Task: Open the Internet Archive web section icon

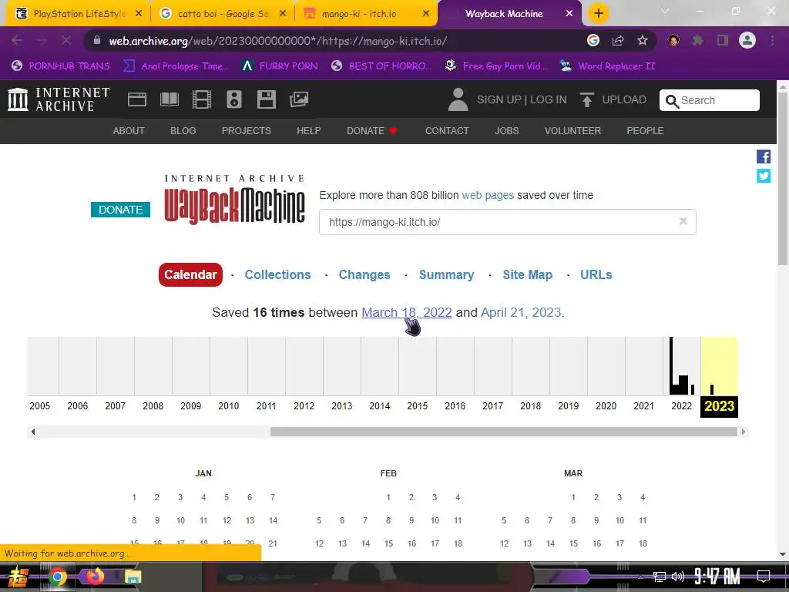Action: click(137, 99)
